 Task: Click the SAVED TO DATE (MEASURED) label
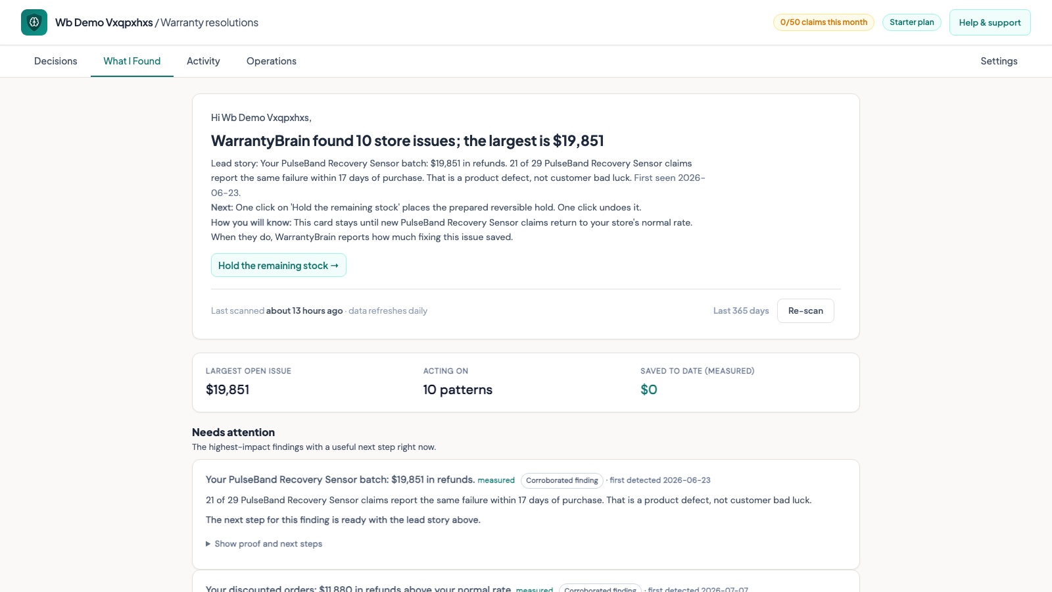coord(698,371)
